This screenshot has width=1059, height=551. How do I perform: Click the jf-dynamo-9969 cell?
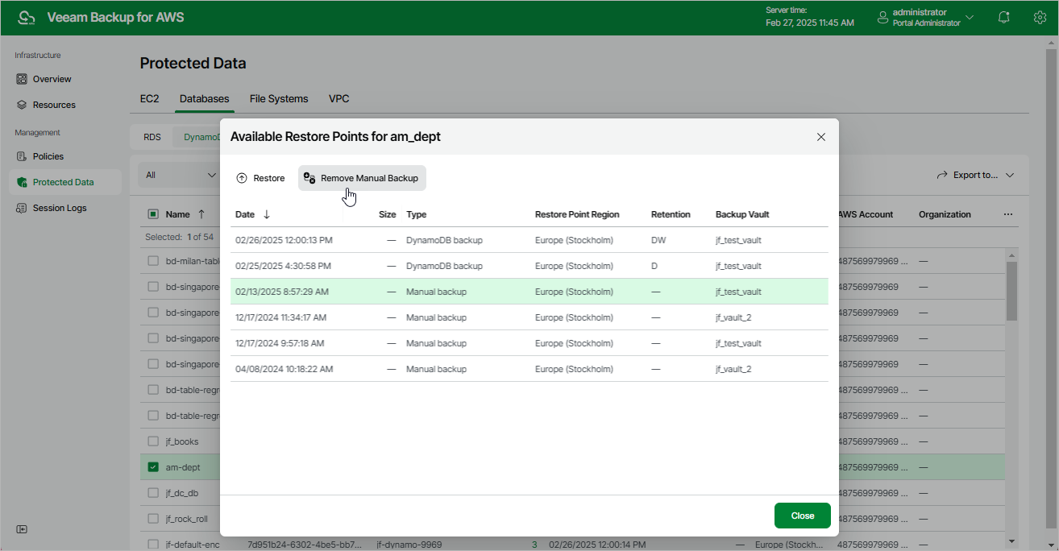pos(409,545)
